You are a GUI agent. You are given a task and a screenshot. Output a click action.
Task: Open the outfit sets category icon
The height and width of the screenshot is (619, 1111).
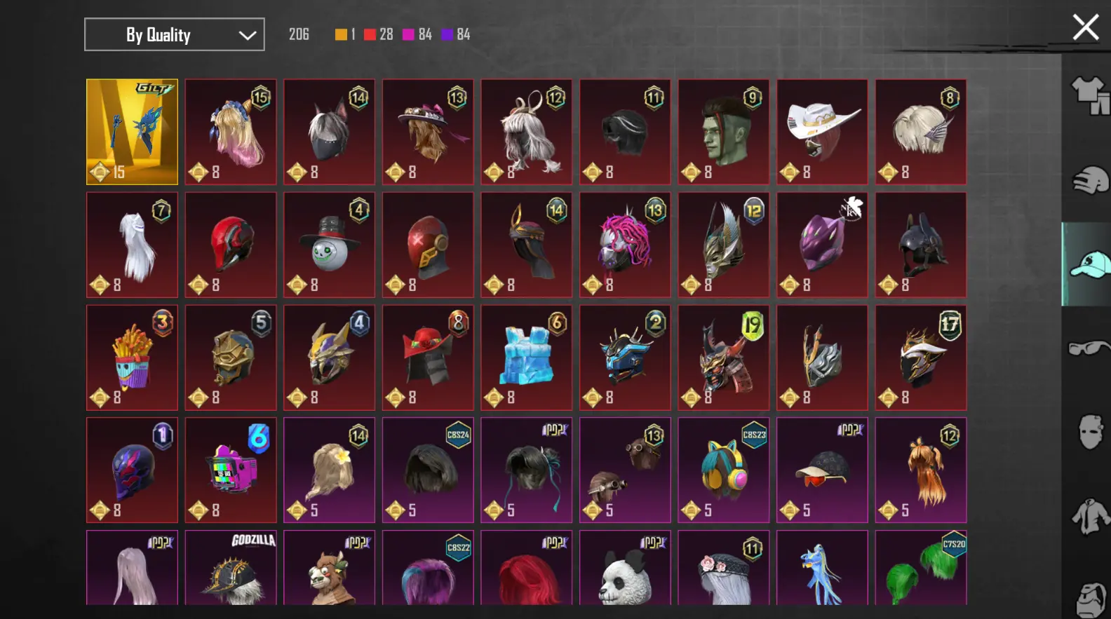[1089, 95]
